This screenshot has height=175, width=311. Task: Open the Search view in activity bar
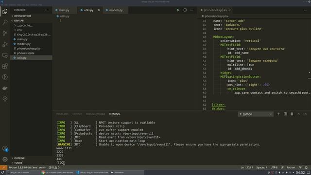click(5, 22)
